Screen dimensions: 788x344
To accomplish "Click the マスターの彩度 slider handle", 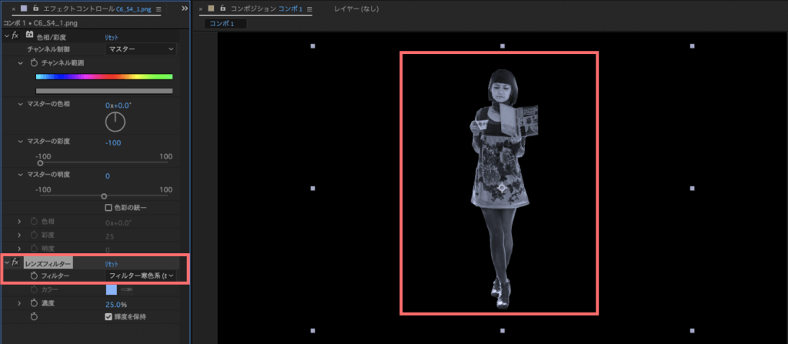I will click(40, 163).
